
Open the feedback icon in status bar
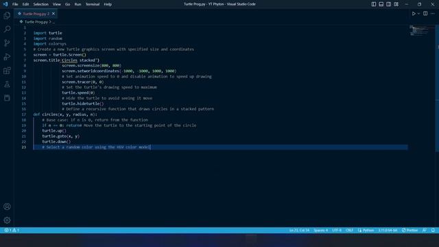point(425,231)
